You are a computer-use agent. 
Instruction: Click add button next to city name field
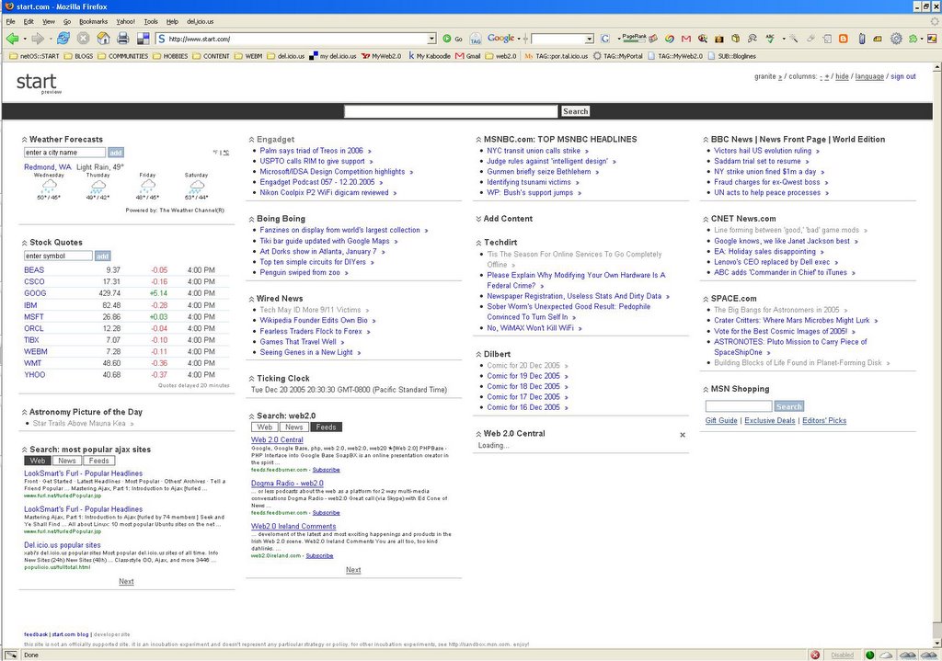[116, 153]
